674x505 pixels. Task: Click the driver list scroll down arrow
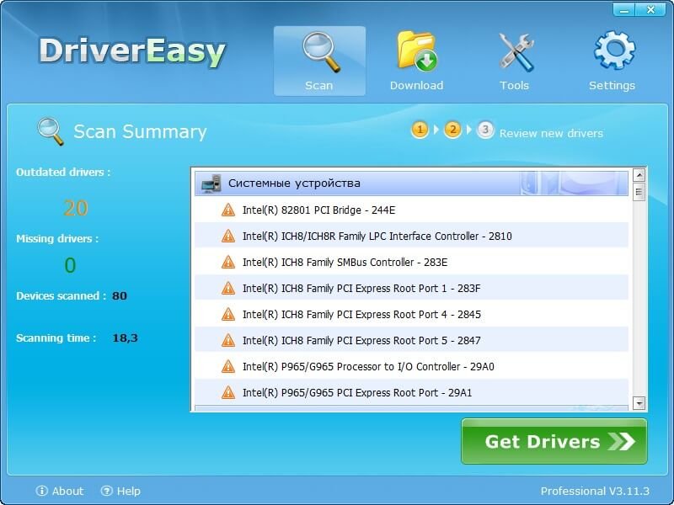click(639, 403)
